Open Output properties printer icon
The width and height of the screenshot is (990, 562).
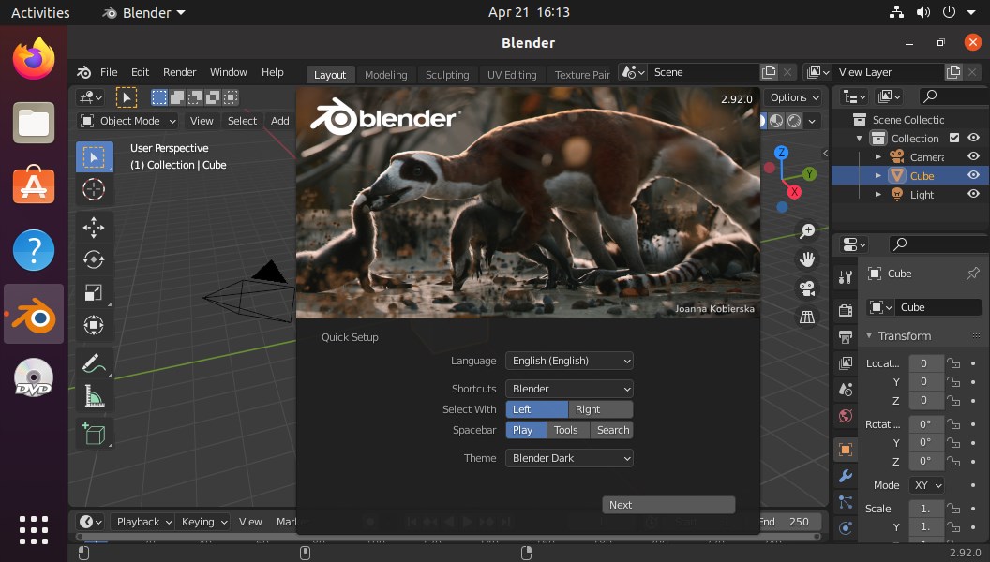point(846,337)
